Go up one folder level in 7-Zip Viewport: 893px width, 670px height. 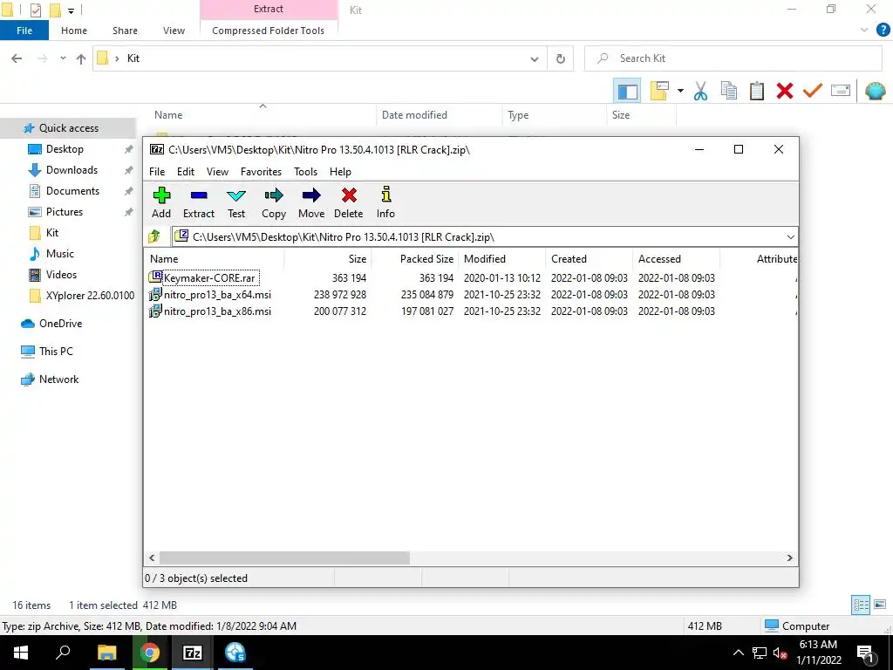154,236
